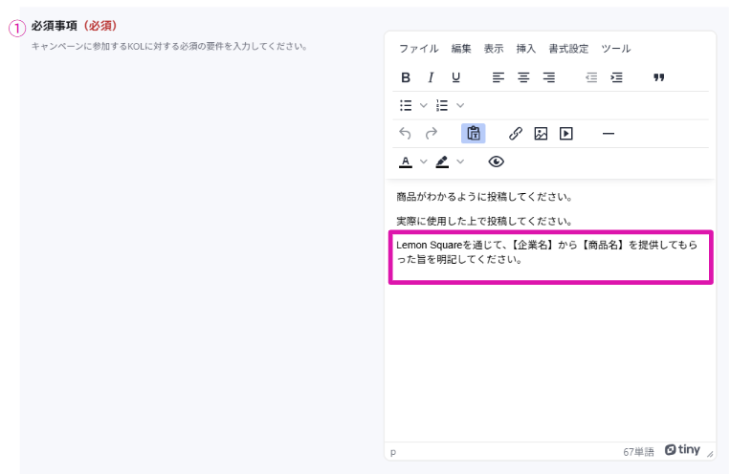Align text to center
This screenshot has width=731, height=474.
(x=523, y=77)
